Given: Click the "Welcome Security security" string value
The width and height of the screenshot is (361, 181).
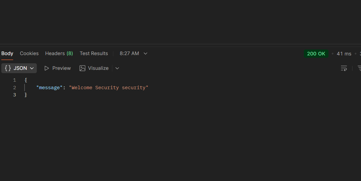Looking at the screenshot, I should (108, 88).
